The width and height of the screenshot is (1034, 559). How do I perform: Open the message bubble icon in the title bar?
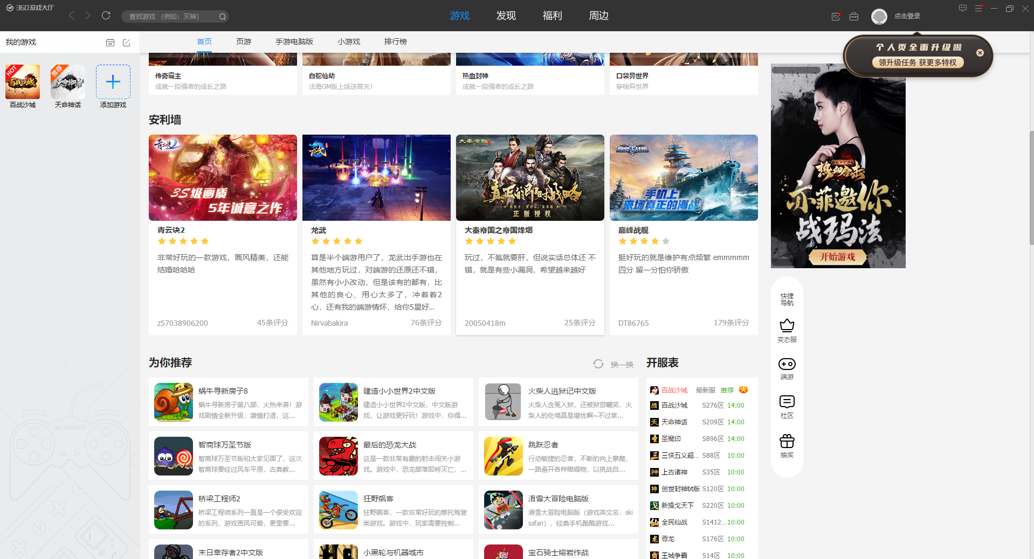point(962,8)
